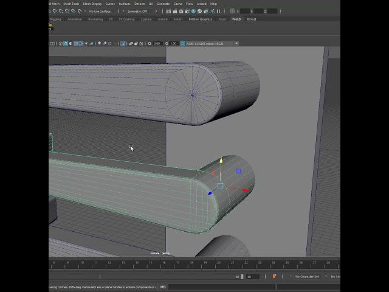Toggle smooth shade all cube icon
The height and width of the screenshot is (292, 389).
(x=66, y=44)
